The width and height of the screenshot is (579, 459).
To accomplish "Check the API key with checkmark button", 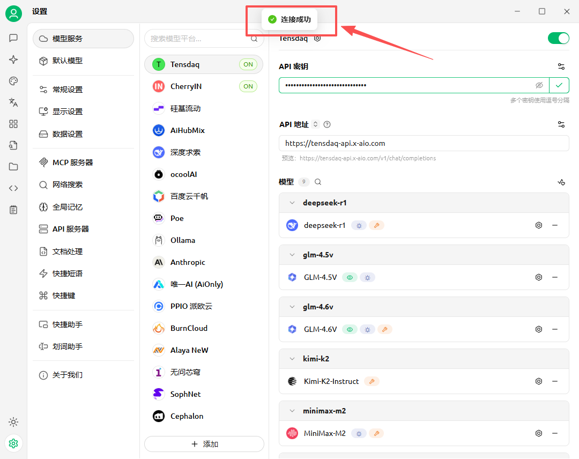I will click(x=559, y=85).
